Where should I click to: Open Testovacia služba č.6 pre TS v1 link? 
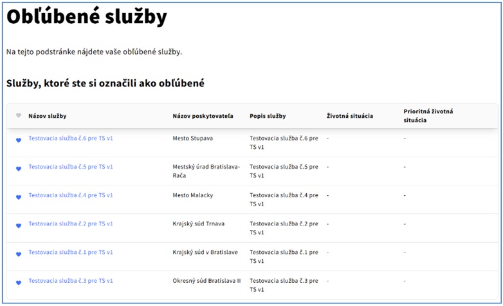point(71,139)
